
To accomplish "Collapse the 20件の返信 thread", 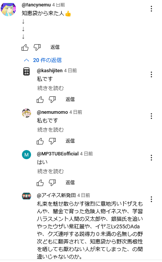I will 43,60.
